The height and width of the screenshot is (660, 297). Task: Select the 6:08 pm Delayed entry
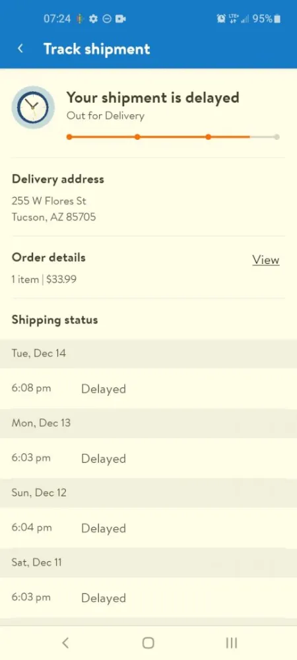pos(148,389)
